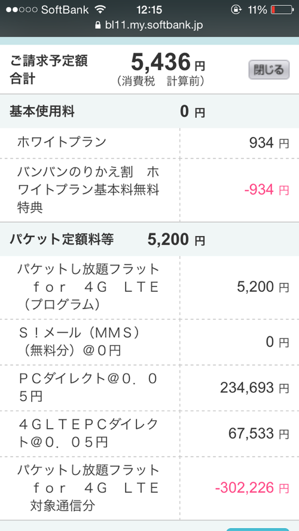Tap the blue button at bottom edge
Screen dimensions: 299x531
coord(257,529)
